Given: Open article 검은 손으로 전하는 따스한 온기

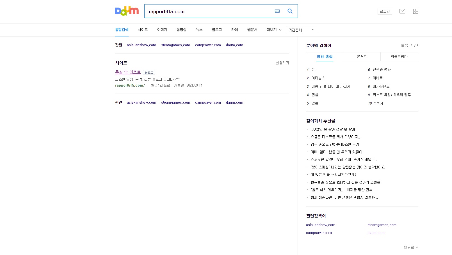Looking at the screenshot, I should 335,145.
